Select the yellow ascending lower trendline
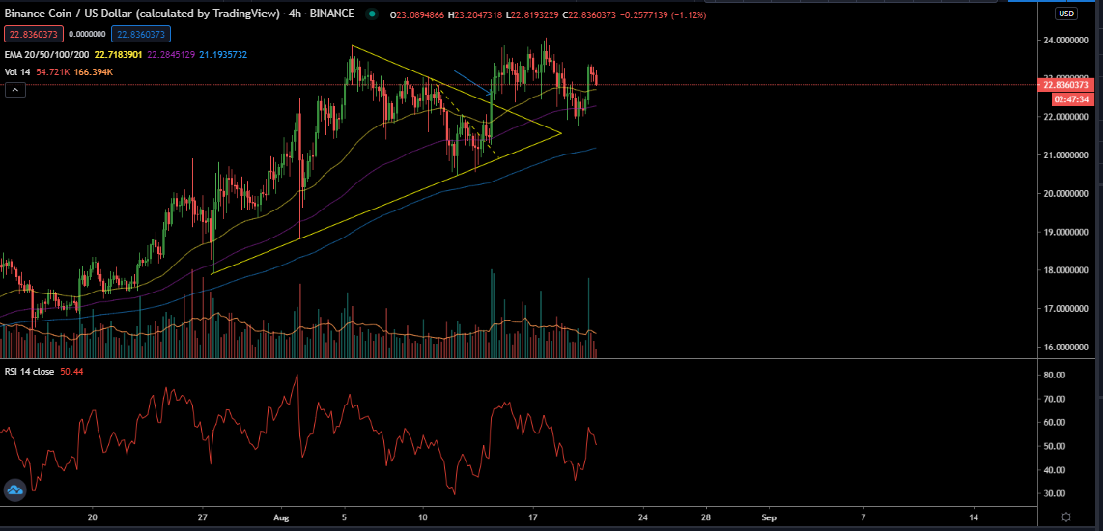 [x=385, y=204]
